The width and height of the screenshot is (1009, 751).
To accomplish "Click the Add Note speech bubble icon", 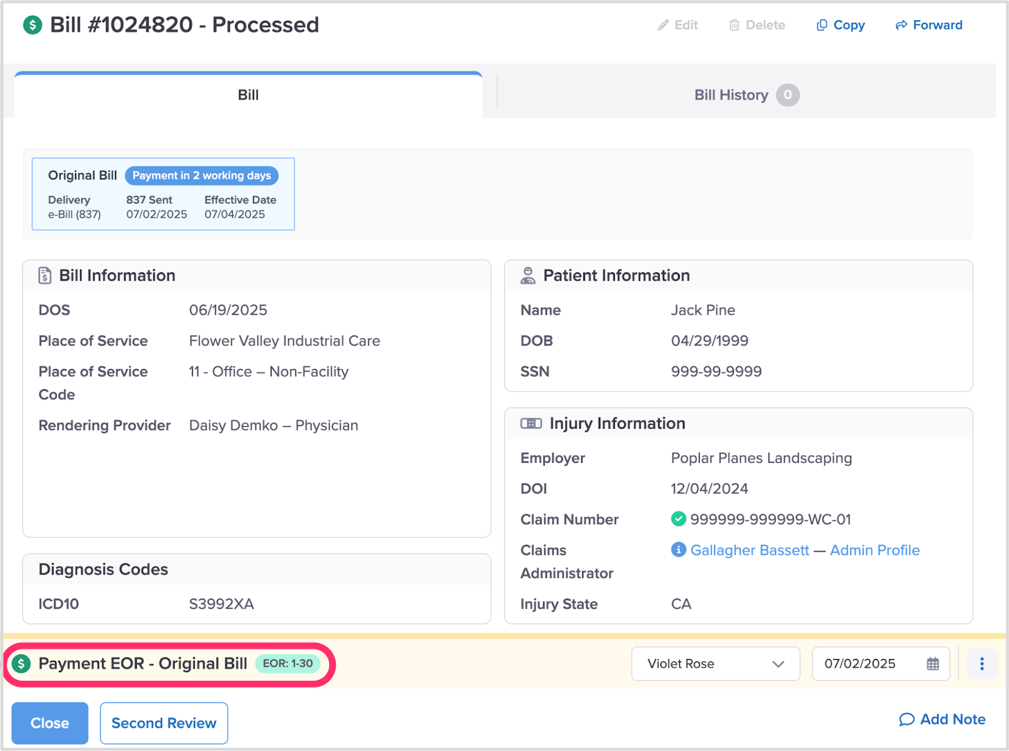I will point(906,719).
